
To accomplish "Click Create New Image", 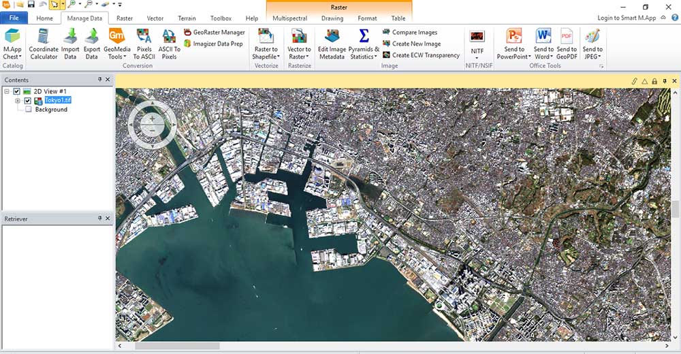I will [412, 44].
